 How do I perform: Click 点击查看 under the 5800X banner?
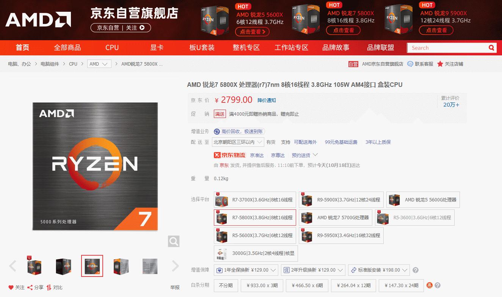[x=344, y=30]
